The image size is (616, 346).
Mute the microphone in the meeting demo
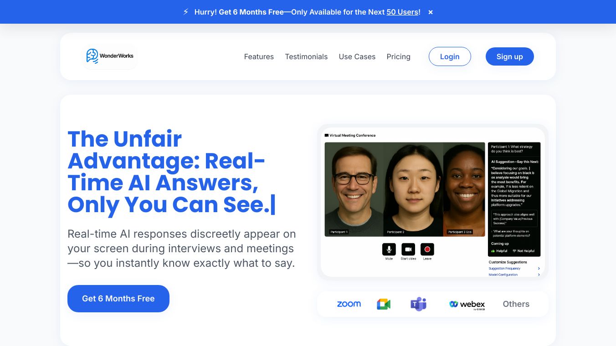click(x=389, y=249)
